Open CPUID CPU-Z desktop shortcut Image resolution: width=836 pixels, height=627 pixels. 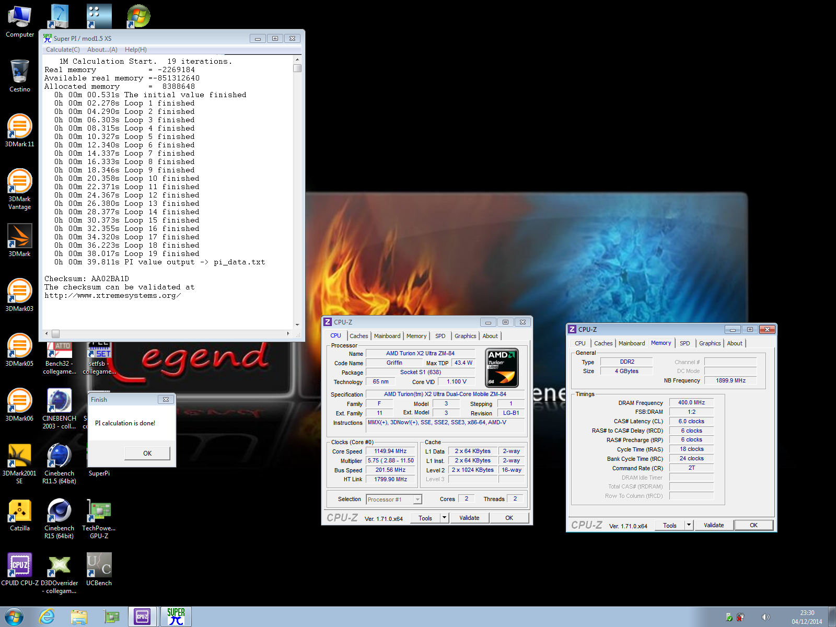pyautogui.click(x=20, y=570)
